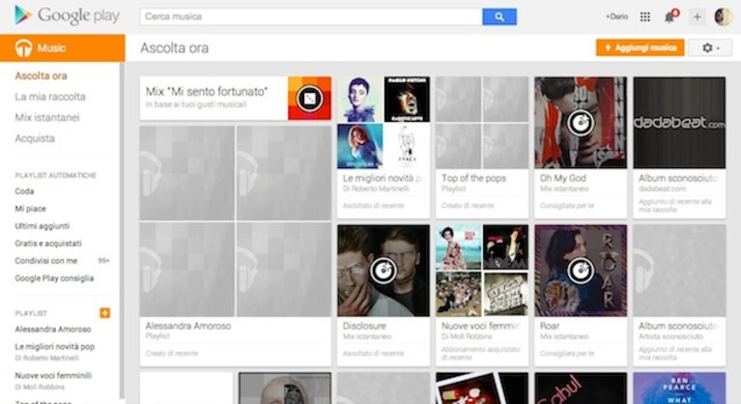Open the Oh My God card title
This screenshot has height=404, width=741.
coord(563,178)
